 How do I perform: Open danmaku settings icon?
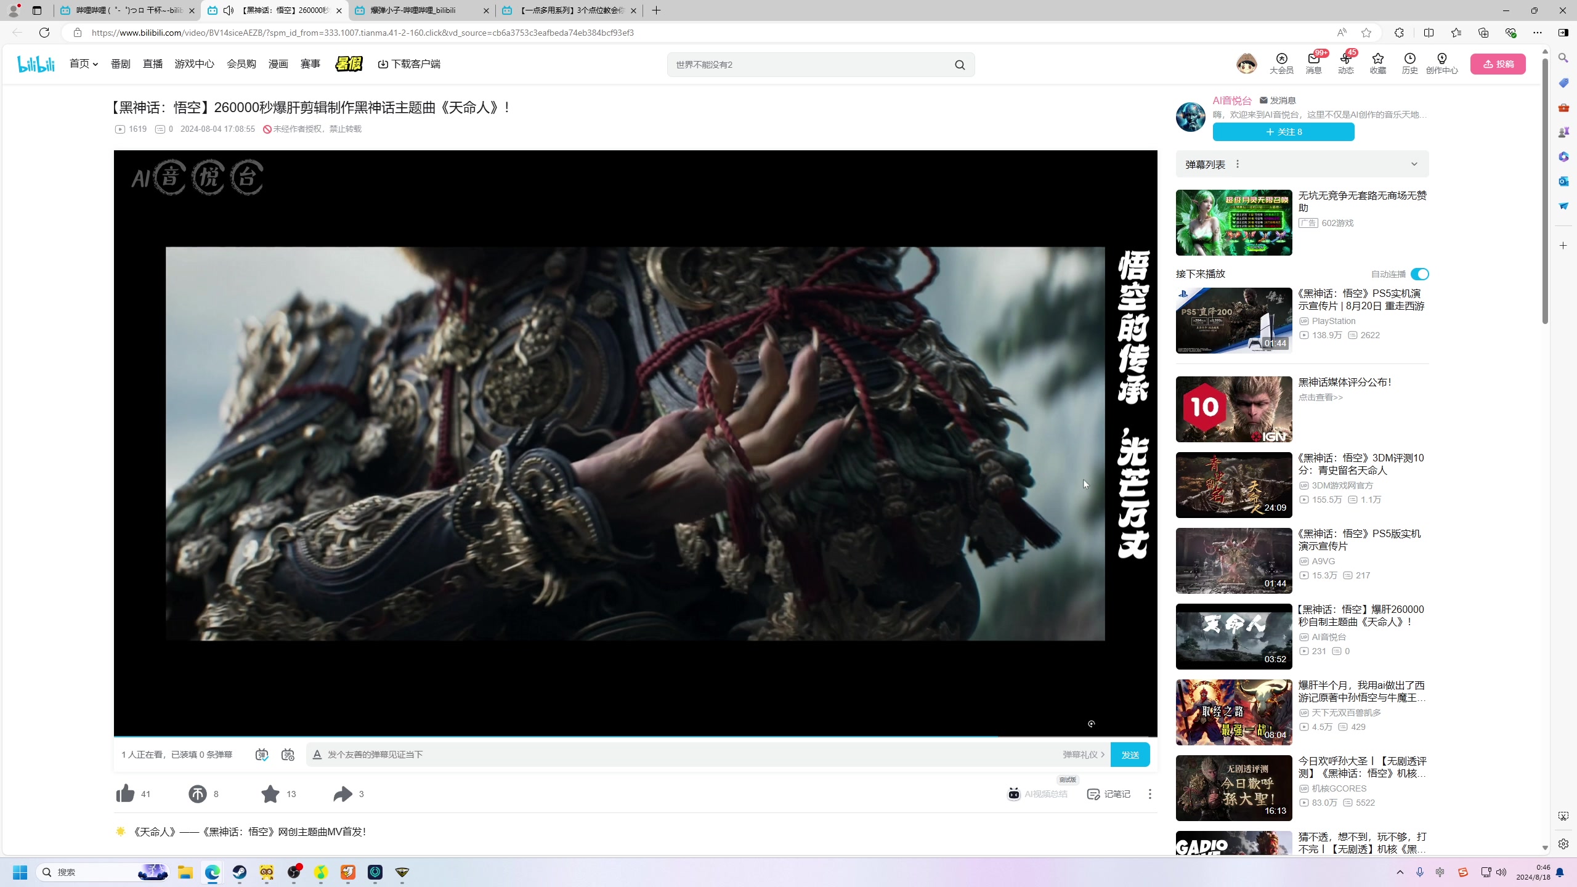click(288, 754)
